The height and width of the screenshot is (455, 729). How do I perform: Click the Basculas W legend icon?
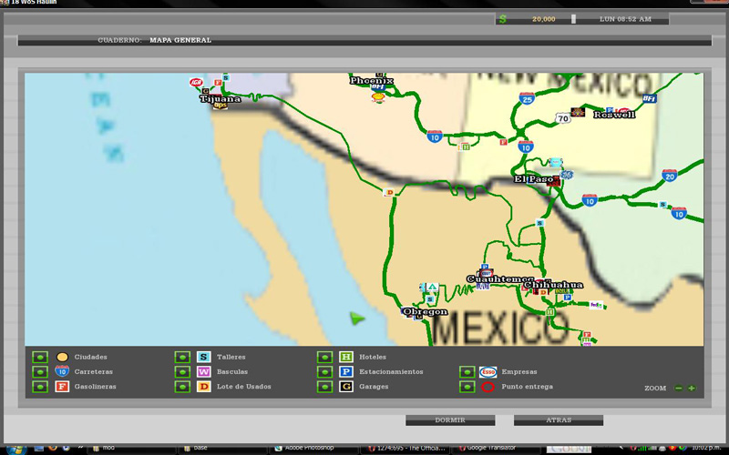pyautogui.click(x=204, y=372)
